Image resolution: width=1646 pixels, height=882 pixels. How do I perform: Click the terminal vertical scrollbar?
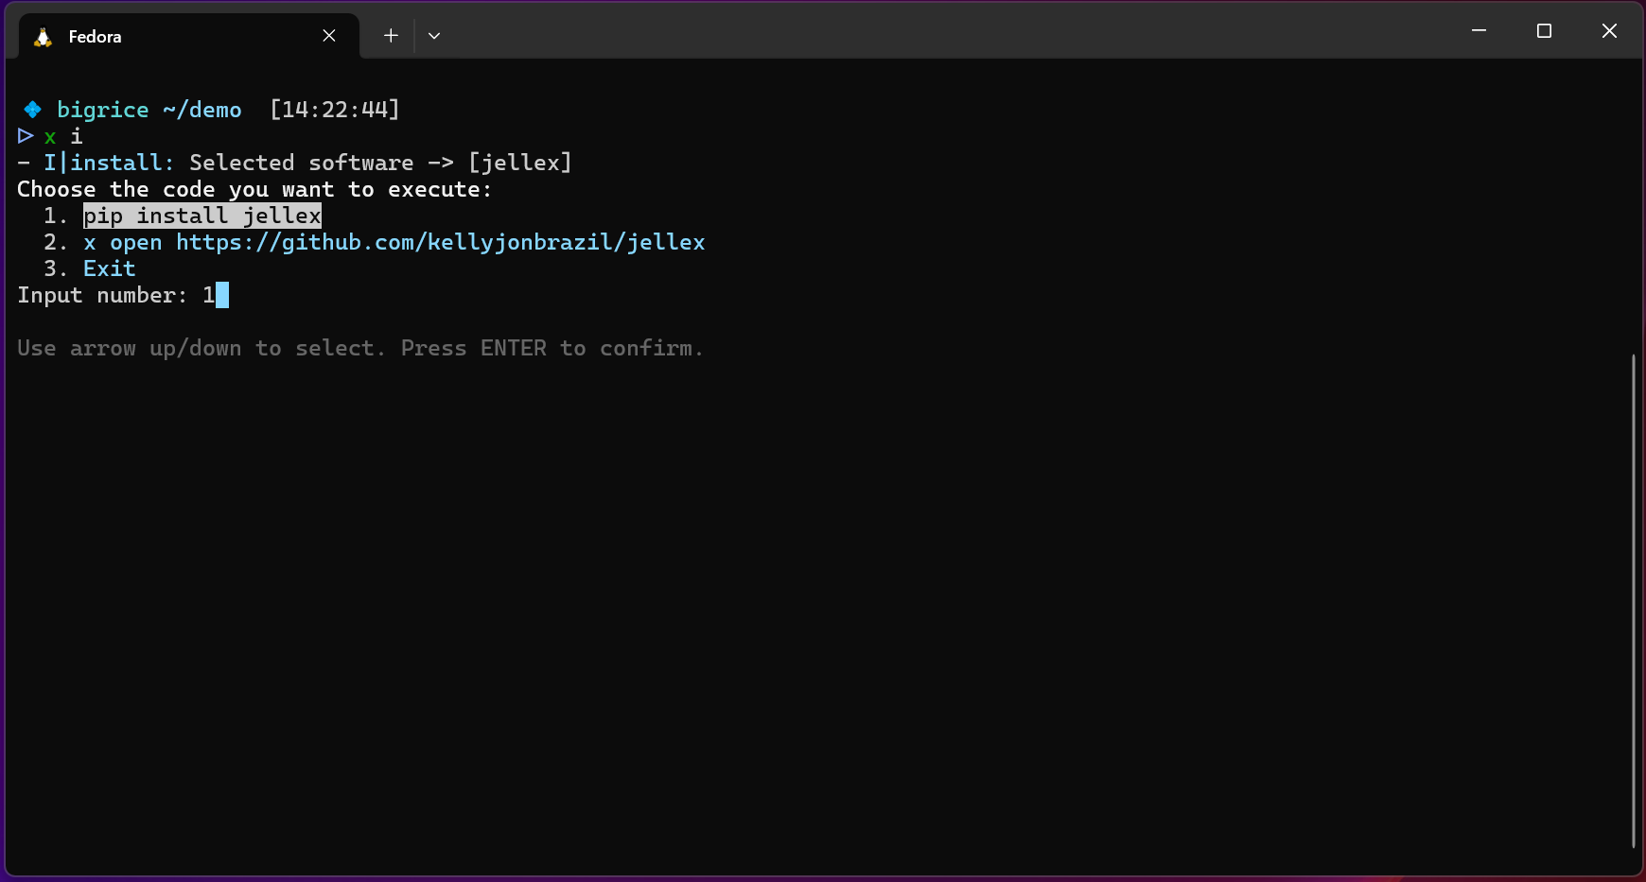pyautogui.click(x=1634, y=600)
